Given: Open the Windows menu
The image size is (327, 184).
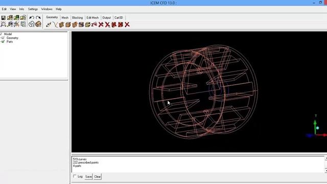Looking at the screenshot, I should (46, 9).
